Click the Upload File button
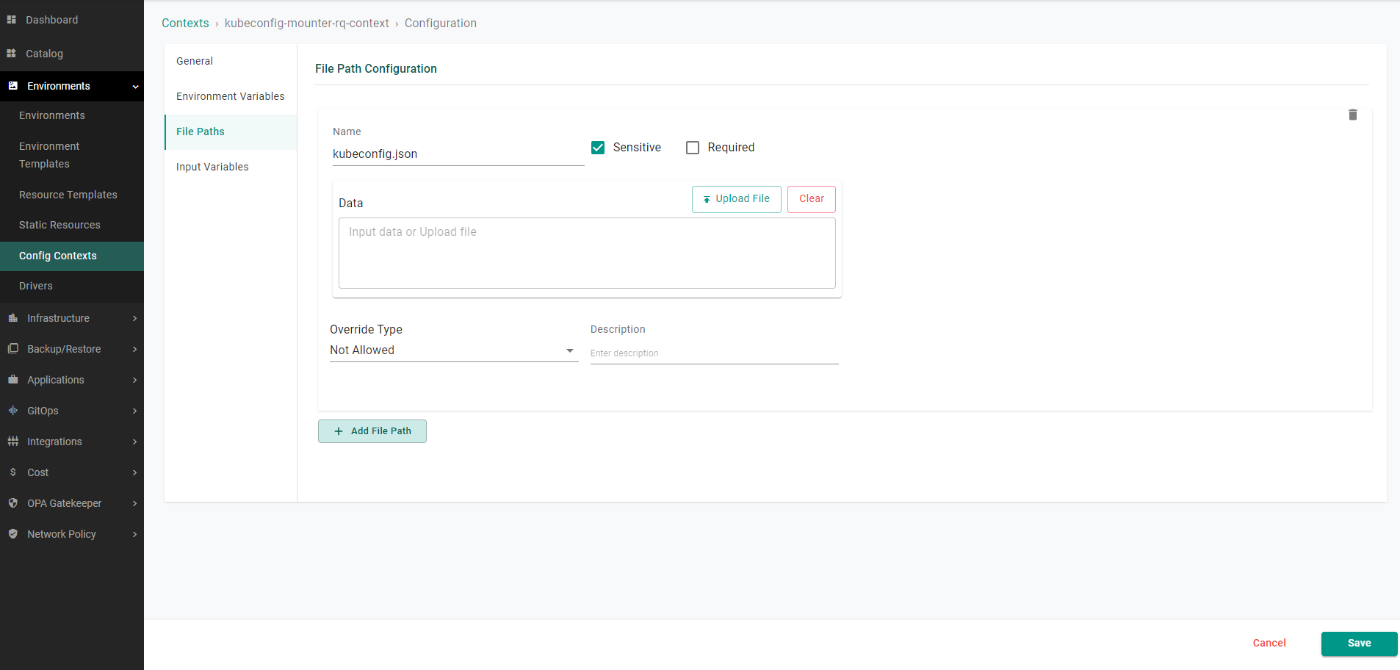 pyautogui.click(x=736, y=199)
